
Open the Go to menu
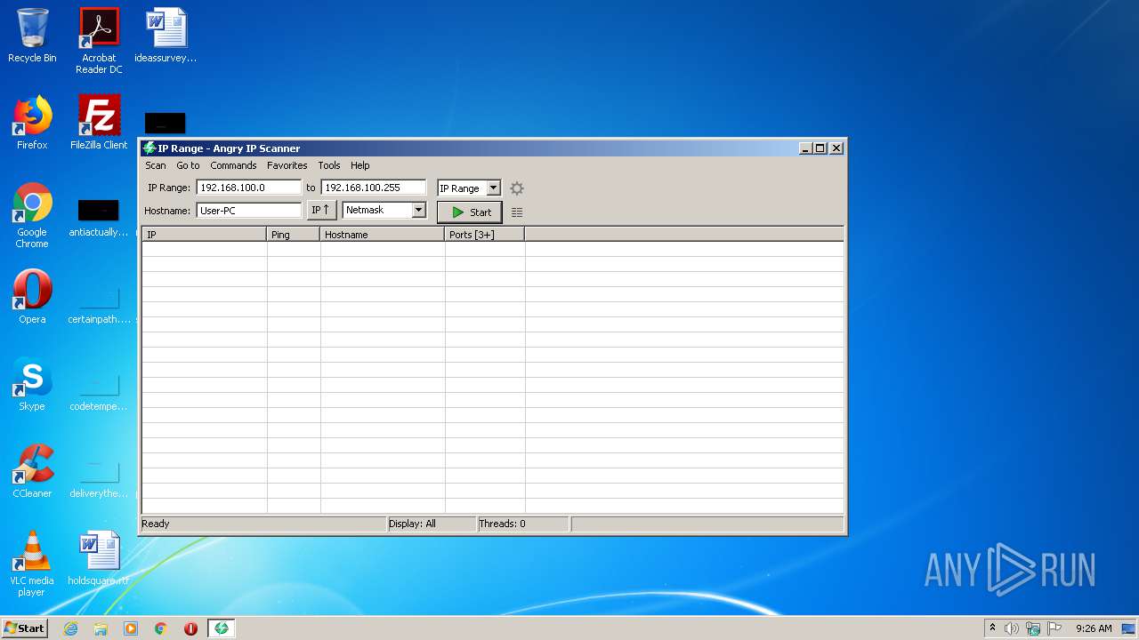coord(188,165)
